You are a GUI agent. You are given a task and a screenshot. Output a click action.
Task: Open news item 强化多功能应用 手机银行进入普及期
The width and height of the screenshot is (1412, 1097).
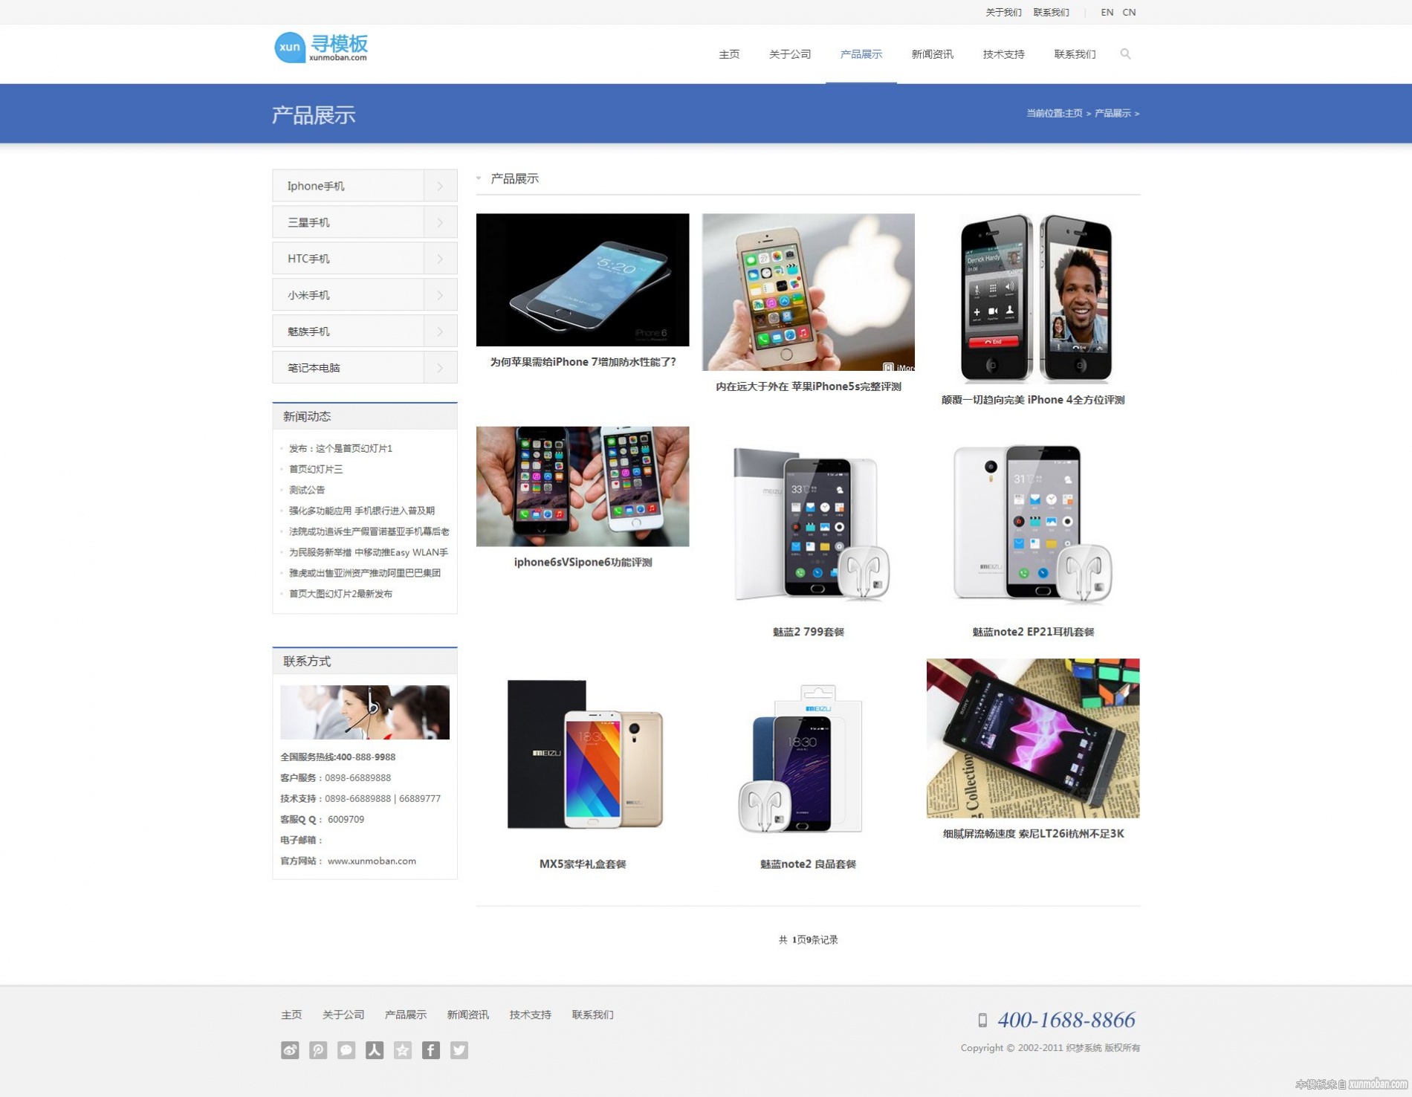[x=362, y=511]
